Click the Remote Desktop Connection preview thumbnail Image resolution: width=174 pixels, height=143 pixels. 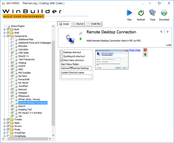(112, 59)
